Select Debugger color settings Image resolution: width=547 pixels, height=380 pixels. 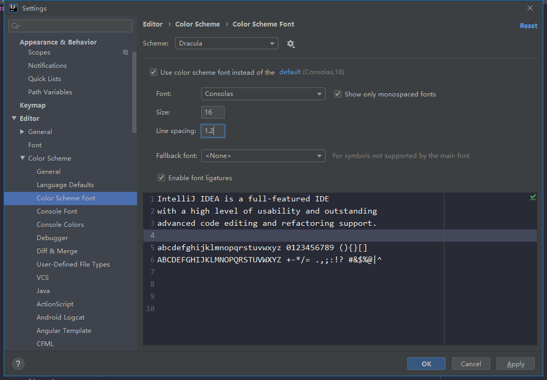coord(53,237)
